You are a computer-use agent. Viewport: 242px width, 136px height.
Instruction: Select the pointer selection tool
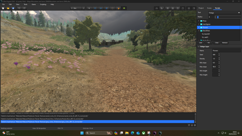(x=89, y=8)
